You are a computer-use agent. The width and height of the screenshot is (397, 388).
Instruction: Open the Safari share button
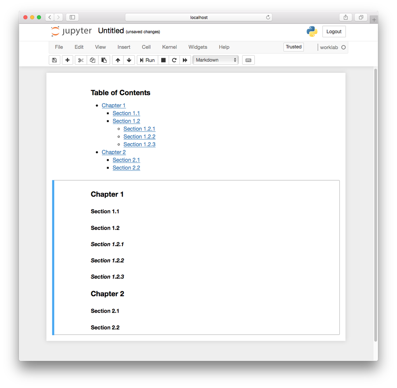pos(346,17)
